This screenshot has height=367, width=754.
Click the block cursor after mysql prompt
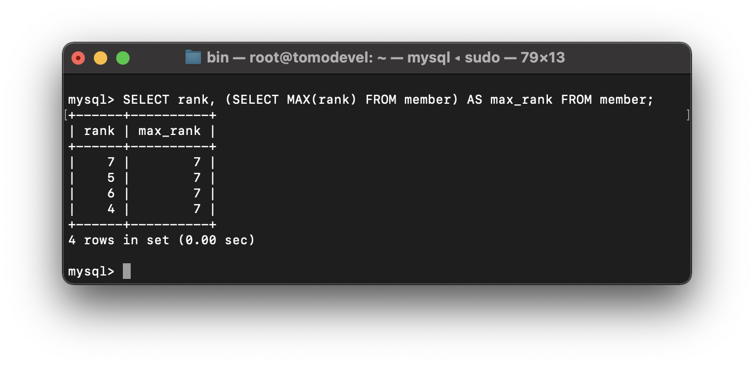pyautogui.click(x=127, y=272)
